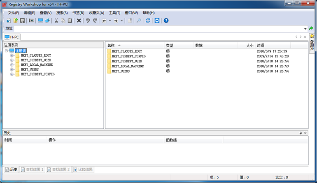Image resolution: width=317 pixels, height=183 pixels.
Task: Click the open registry file icon
Action: point(15,21)
